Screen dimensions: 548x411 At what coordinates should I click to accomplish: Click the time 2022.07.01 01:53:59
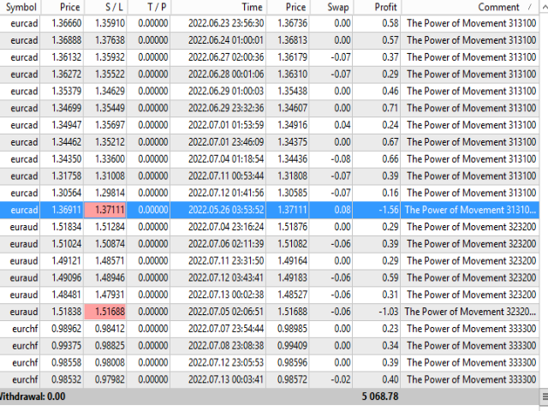pos(226,125)
